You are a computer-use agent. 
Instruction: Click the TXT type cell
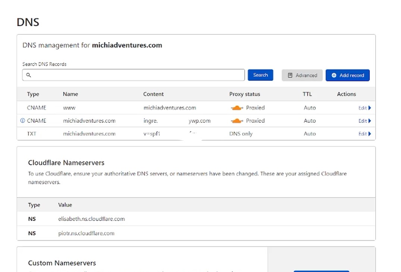[x=31, y=134]
